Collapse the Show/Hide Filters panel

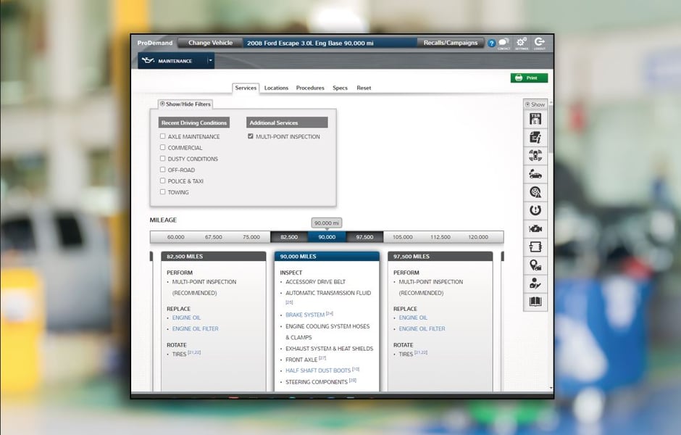(x=162, y=104)
